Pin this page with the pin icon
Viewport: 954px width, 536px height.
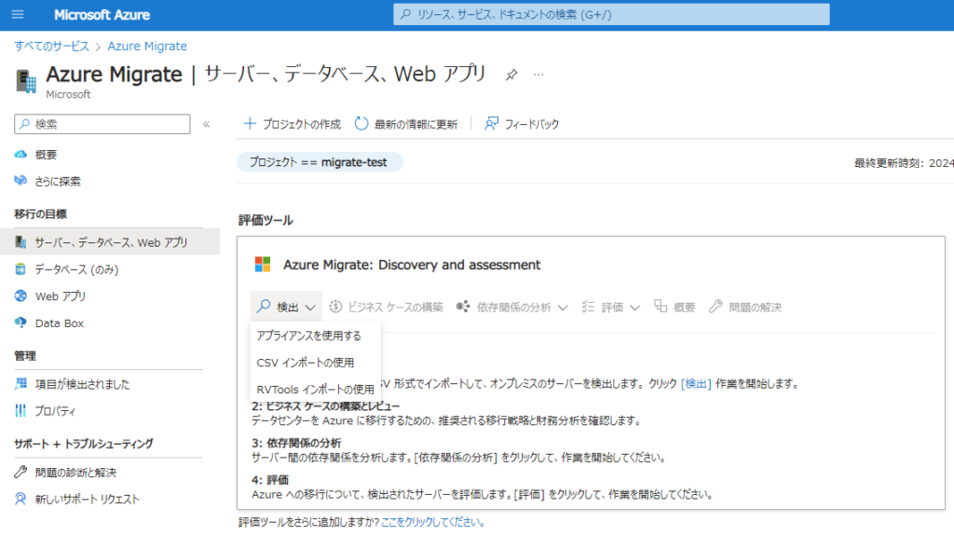tap(511, 75)
